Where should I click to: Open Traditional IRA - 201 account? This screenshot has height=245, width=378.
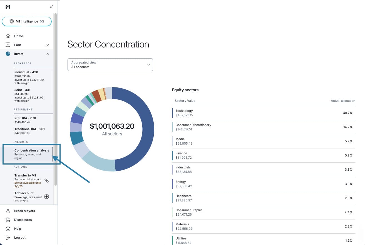(29, 129)
